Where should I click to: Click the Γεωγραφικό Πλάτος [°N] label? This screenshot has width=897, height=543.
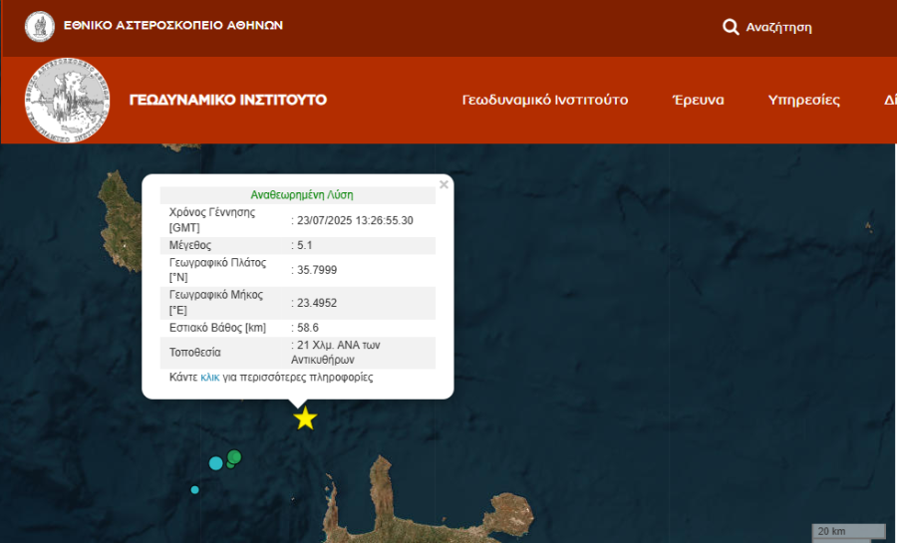(x=217, y=270)
